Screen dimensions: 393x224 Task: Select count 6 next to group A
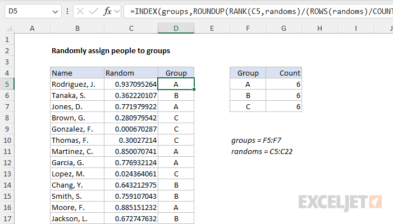pyautogui.click(x=284, y=84)
